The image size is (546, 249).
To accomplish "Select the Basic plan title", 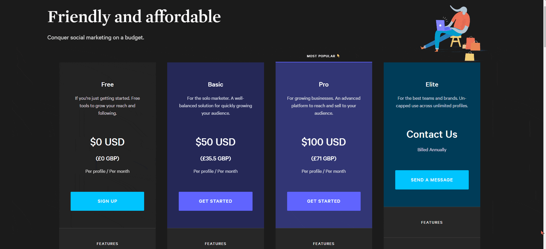I will (216, 85).
